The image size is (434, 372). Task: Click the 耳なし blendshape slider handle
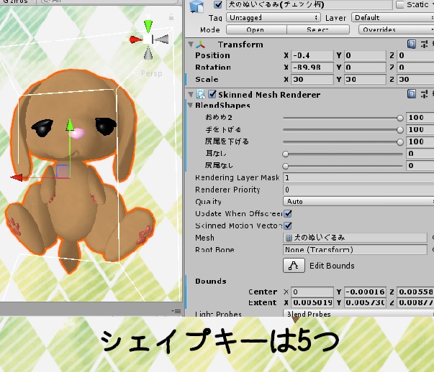pos(285,154)
